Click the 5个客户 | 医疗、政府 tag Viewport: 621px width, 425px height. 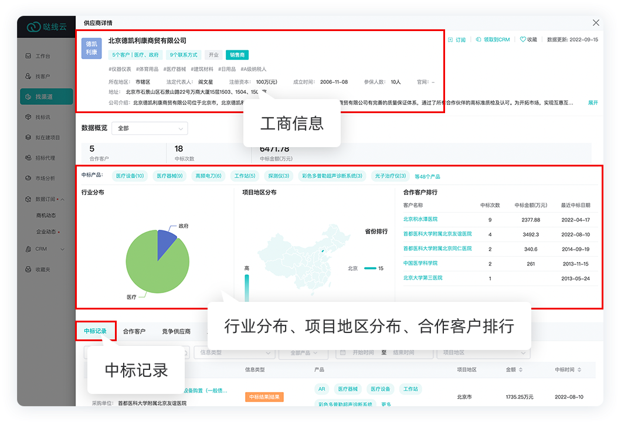tap(135, 55)
